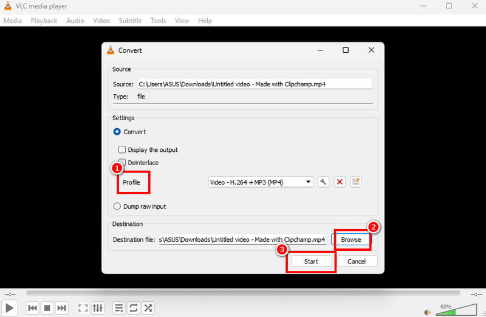Open the Subtitle menu
Image resolution: width=486 pixels, height=317 pixels.
(130, 21)
